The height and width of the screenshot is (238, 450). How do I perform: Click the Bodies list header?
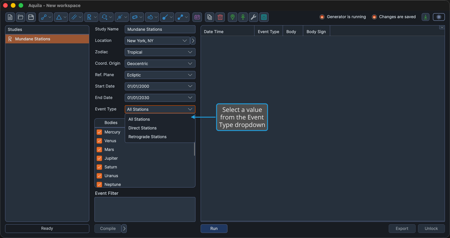tap(111, 123)
